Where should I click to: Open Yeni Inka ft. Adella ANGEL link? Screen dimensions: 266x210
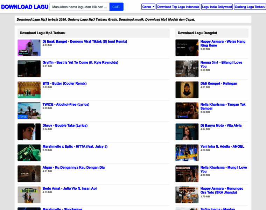coord(222,147)
